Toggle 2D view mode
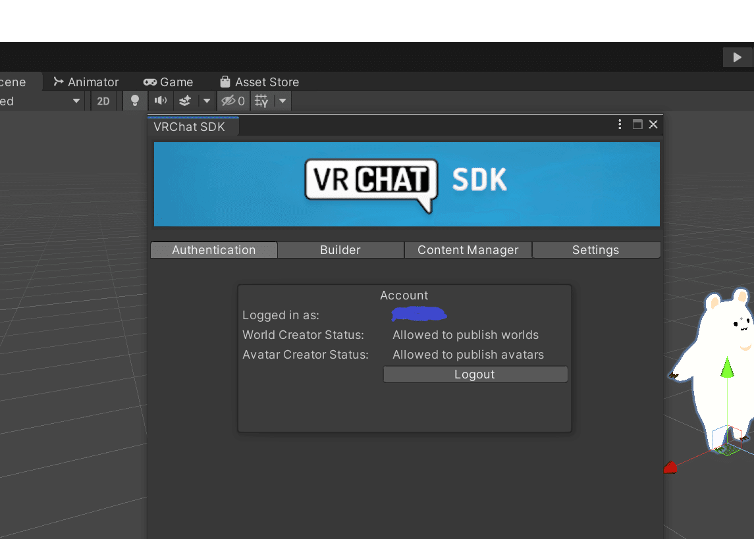Image resolution: width=754 pixels, height=539 pixels. [103, 101]
